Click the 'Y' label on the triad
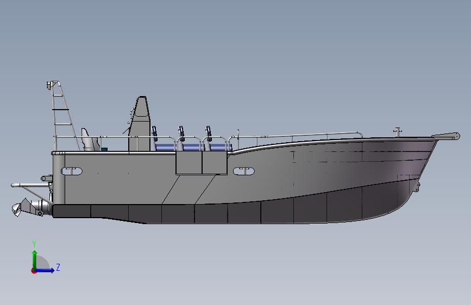 point(34,244)
